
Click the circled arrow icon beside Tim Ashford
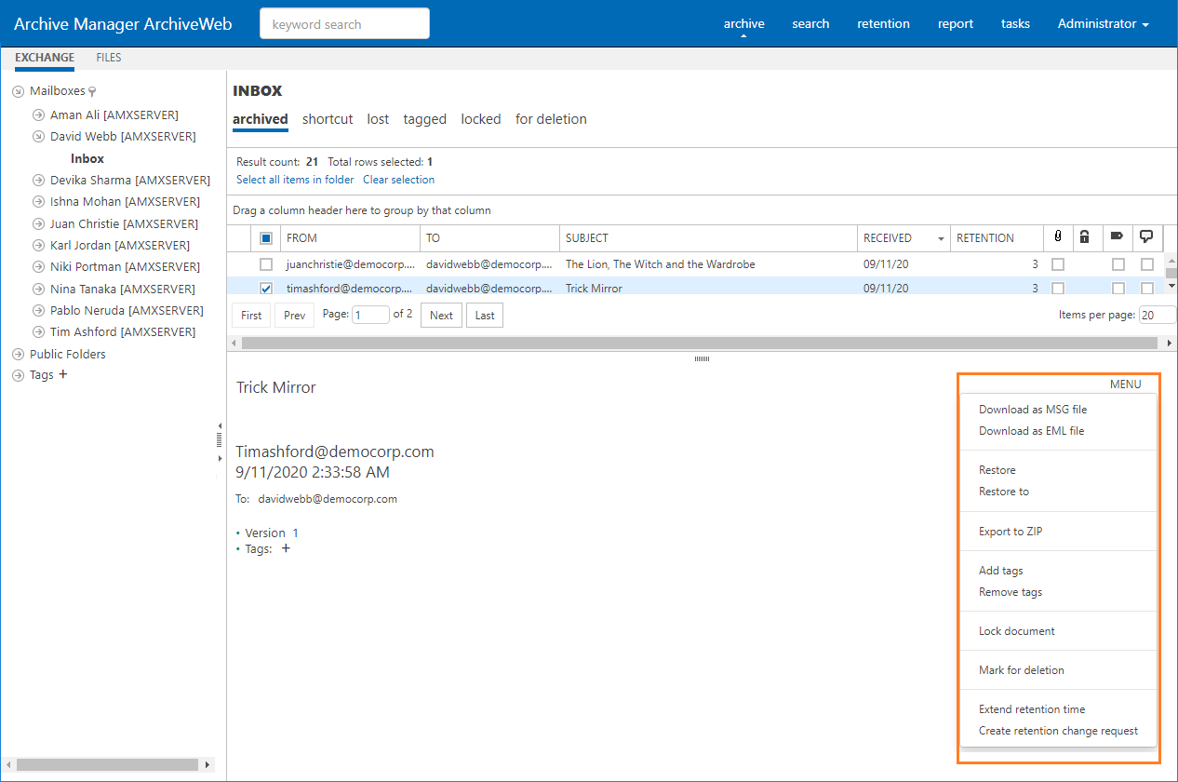coord(38,332)
